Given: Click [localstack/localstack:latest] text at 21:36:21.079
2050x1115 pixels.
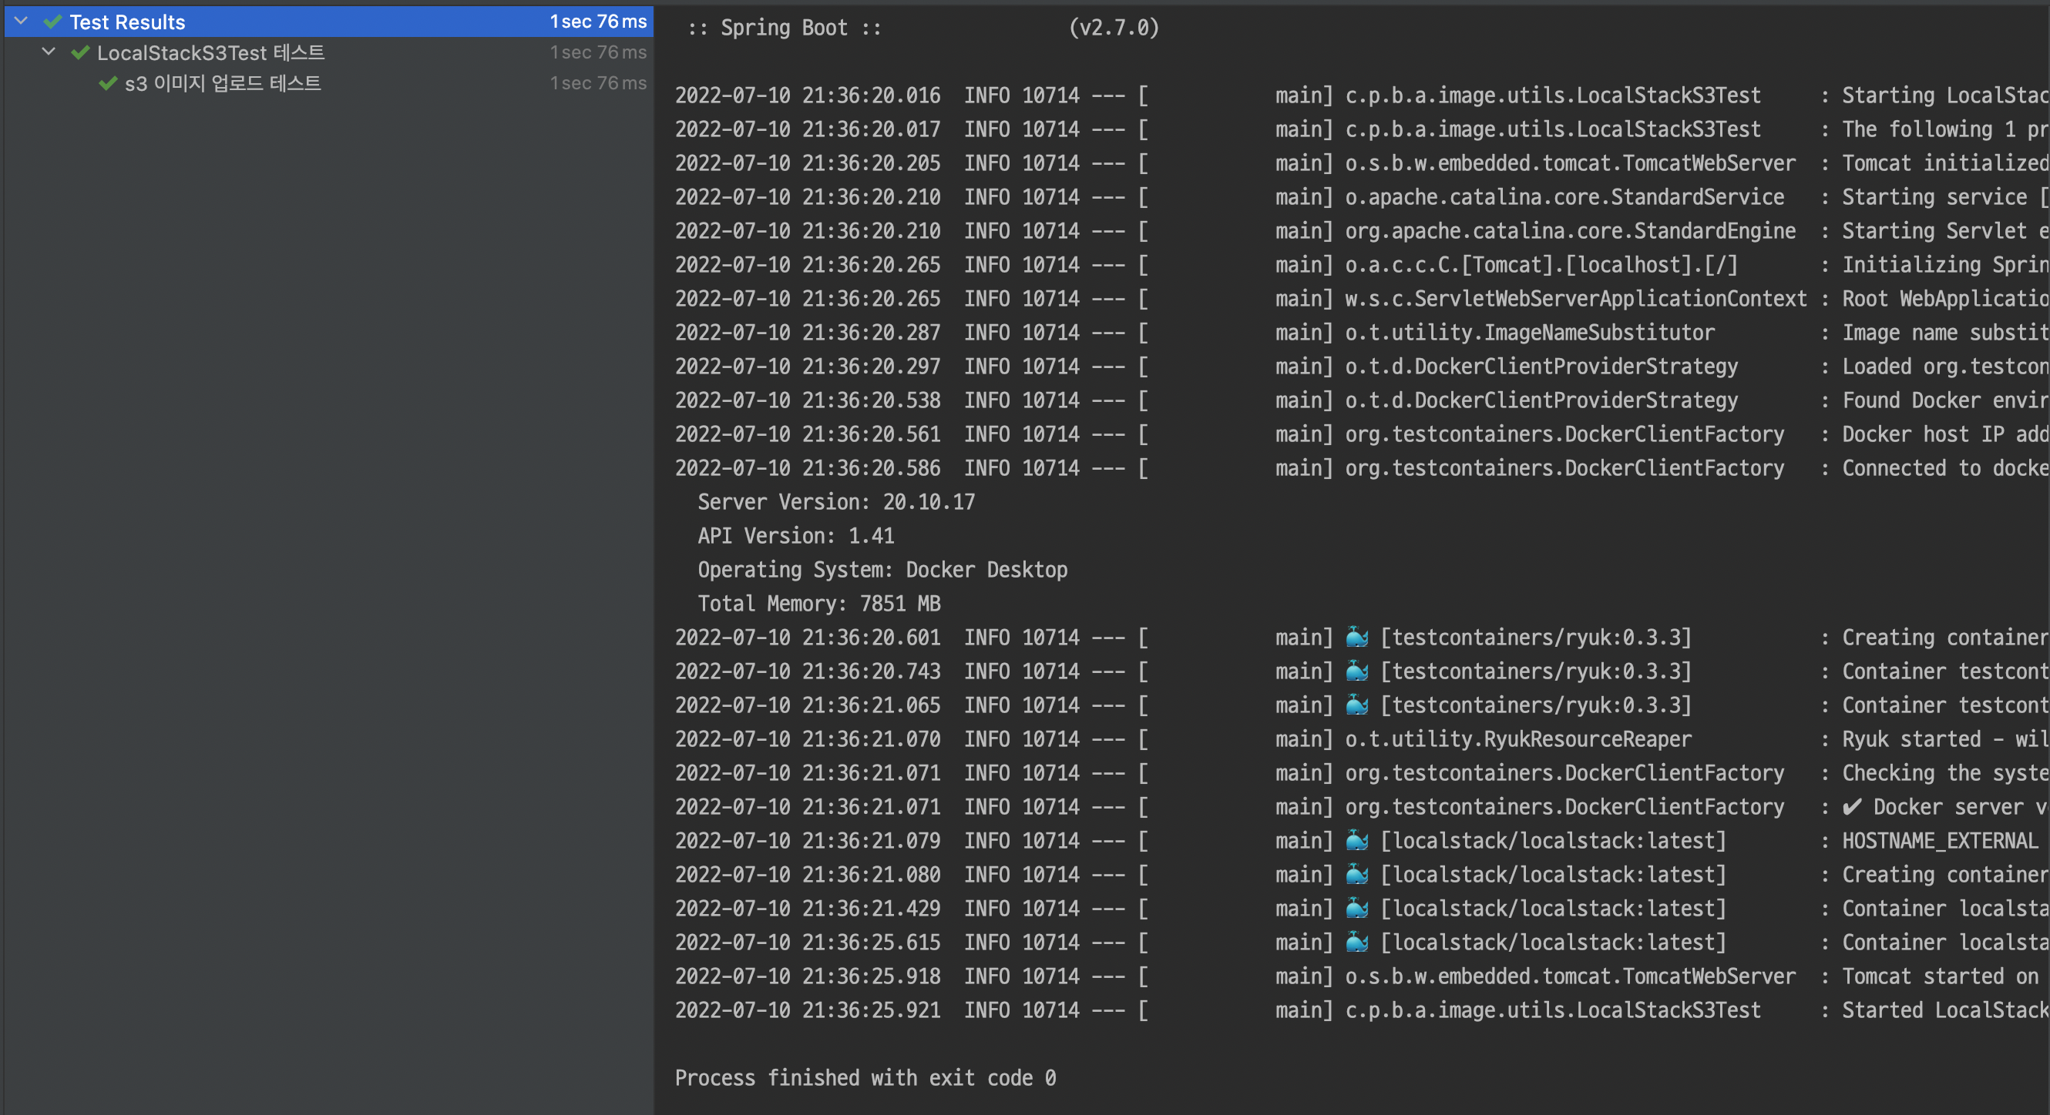Looking at the screenshot, I should click(1554, 841).
